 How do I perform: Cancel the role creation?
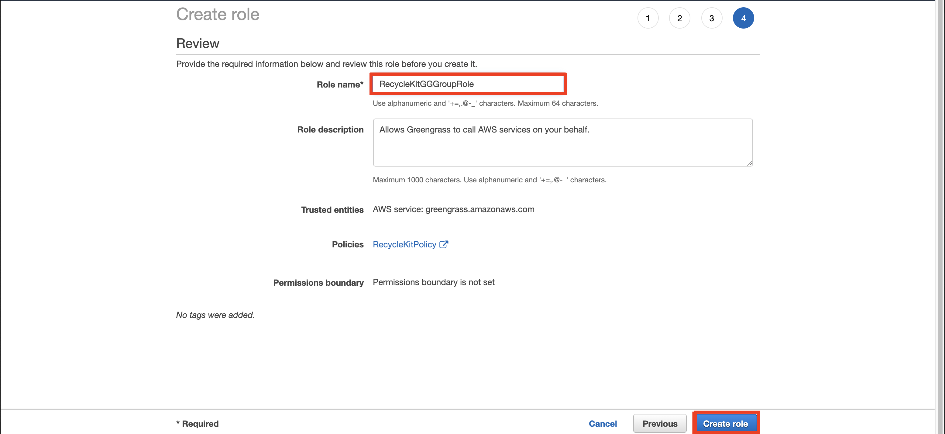[x=603, y=424]
